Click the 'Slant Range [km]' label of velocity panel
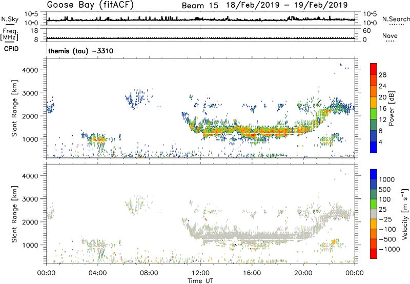410x284 pixels. (x=14, y=214)
